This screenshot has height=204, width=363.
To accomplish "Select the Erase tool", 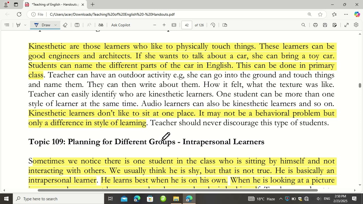I will pos(65,25).
